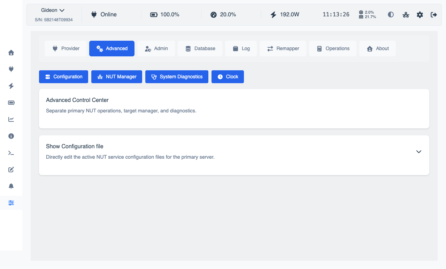The image size is (446, 269).
Task: Open the terminal prompt sidebar item
Action: (x=11, y=153)
